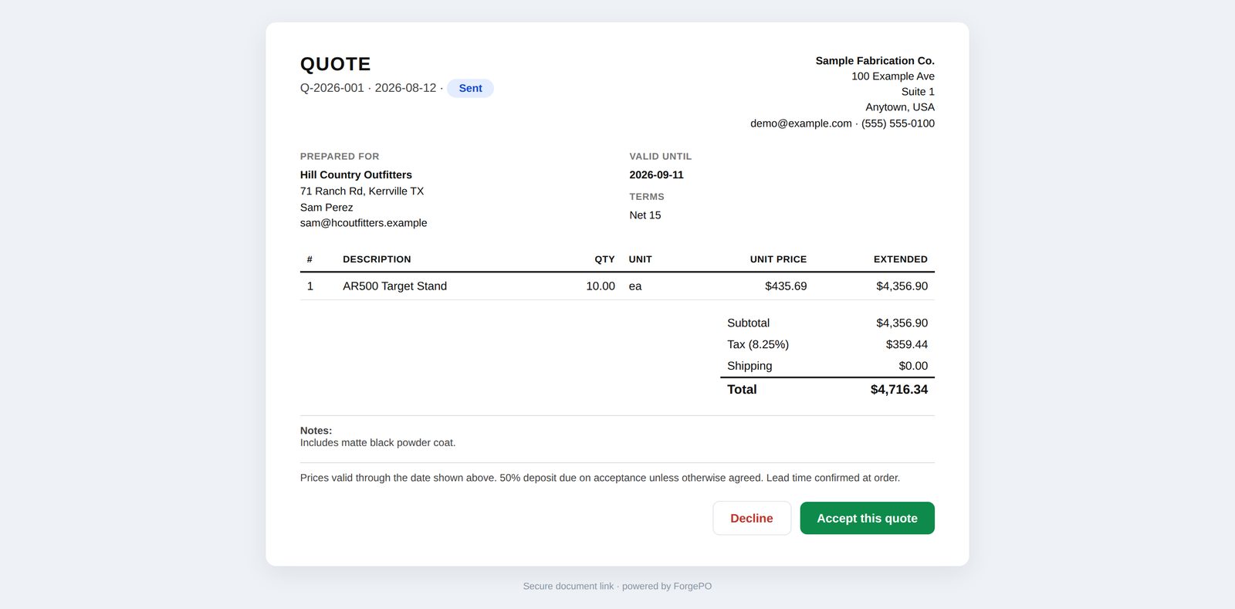
Task: Click note Includes matte black powder coat
Action: click(377, 442)
